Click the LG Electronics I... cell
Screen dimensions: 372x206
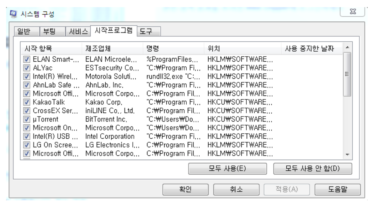pyautogui.click(x=112, y=145)
